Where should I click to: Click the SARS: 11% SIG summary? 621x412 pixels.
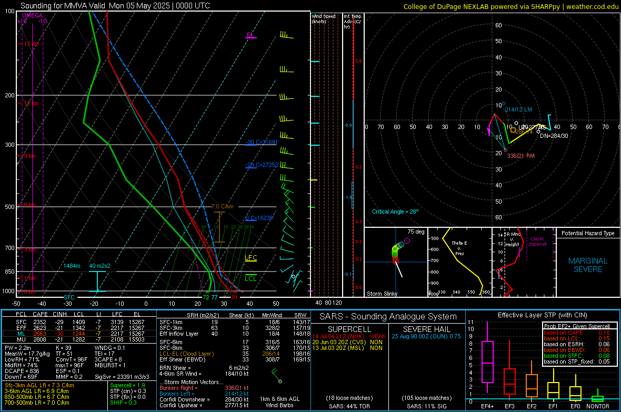[x=426, y=406]
